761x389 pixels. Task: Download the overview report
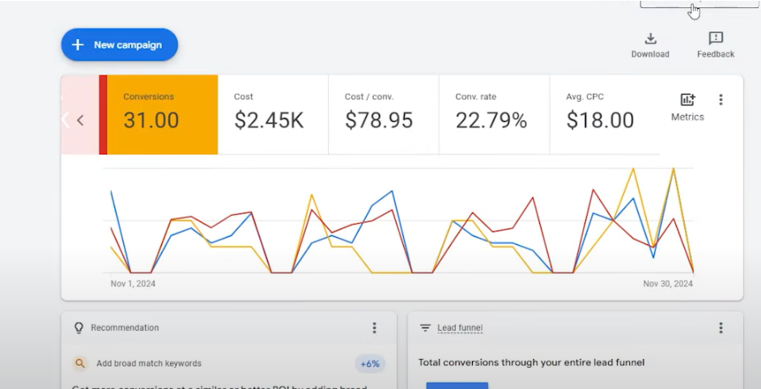(x=650, y=44)
